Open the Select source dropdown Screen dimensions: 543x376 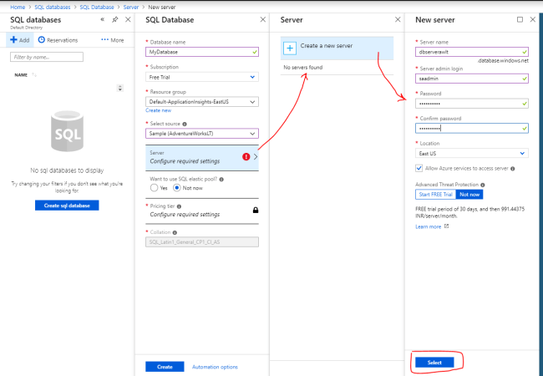coord(202,134)
